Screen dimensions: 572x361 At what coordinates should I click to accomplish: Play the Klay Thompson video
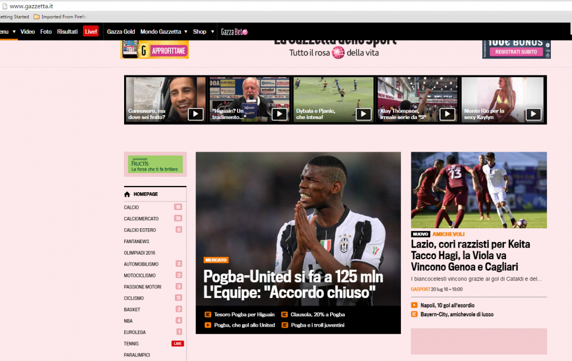[447, 114]
